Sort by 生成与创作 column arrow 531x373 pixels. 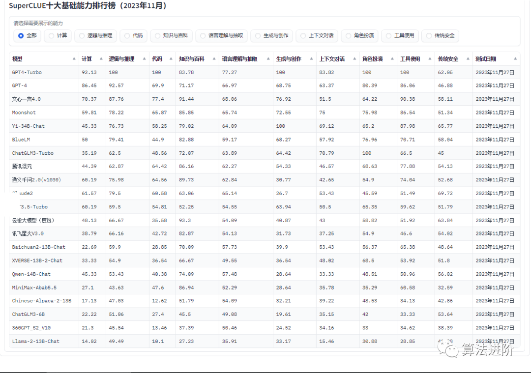coord(311,59)
